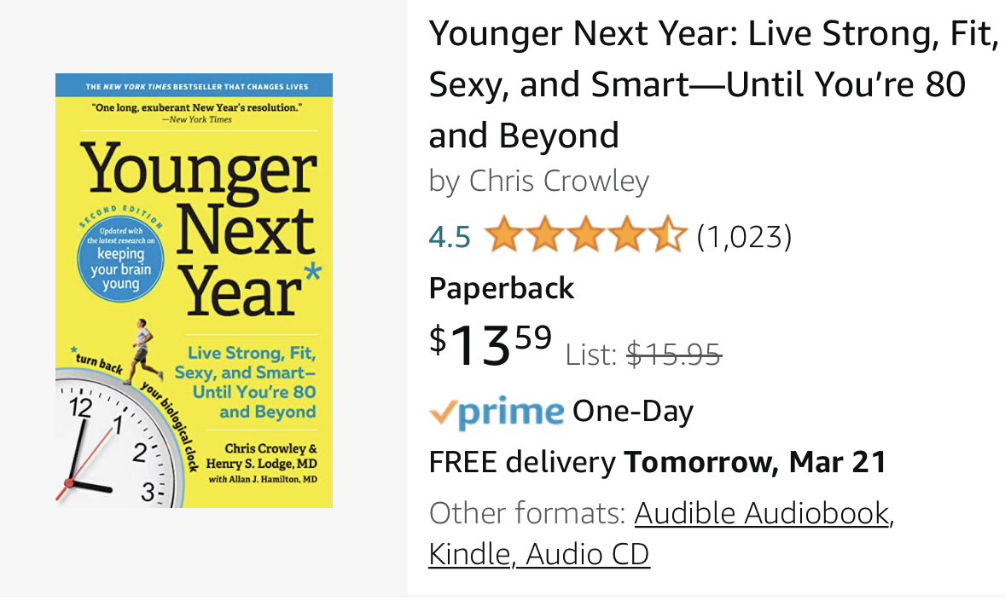Click the blue Second Edition badge on cover

click(120, 256)
